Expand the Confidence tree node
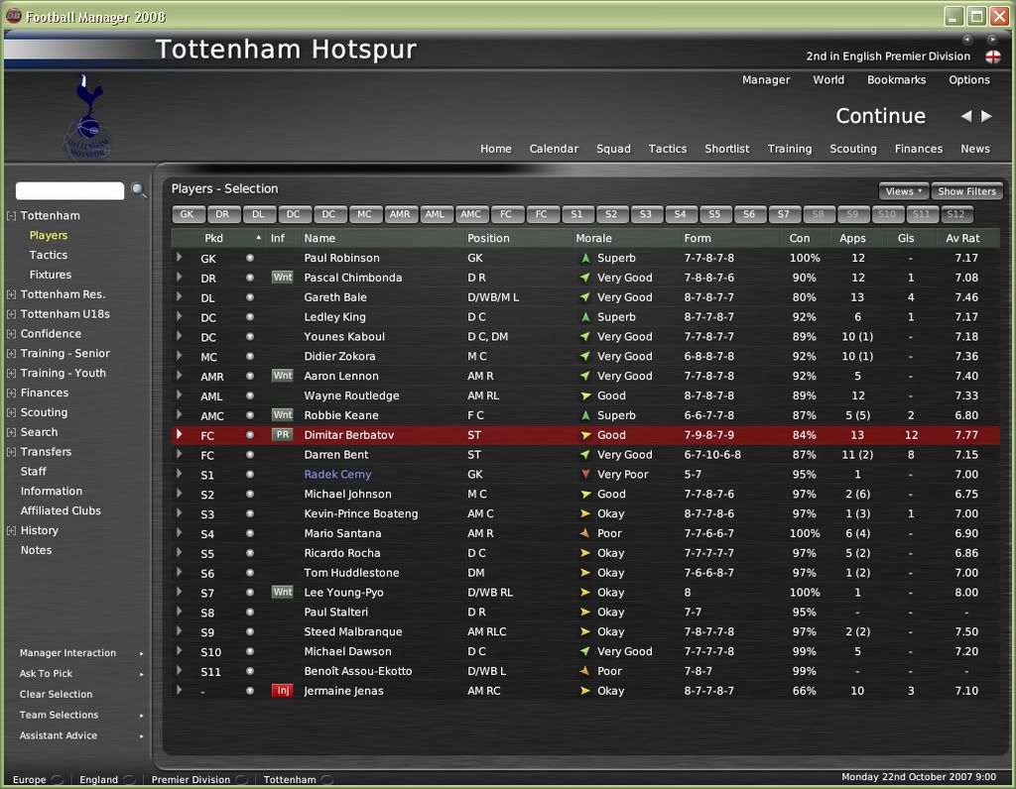The width and height of the screenshot is (1016, 789). pyautogui.click(x=11, y=334)
